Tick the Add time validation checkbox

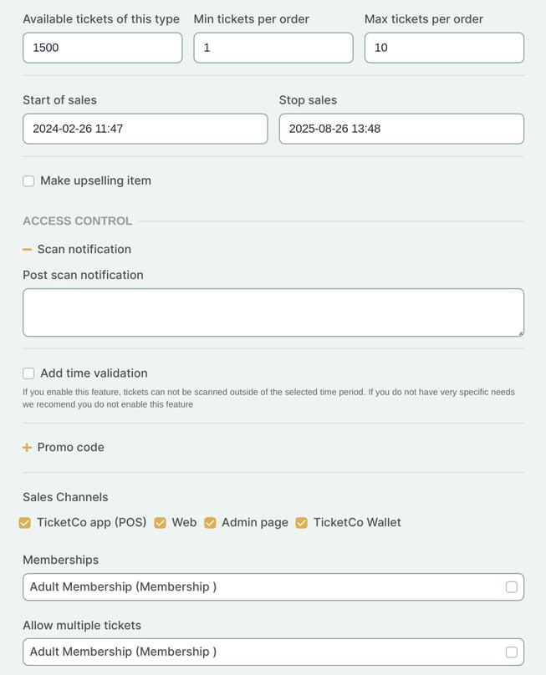28,373
